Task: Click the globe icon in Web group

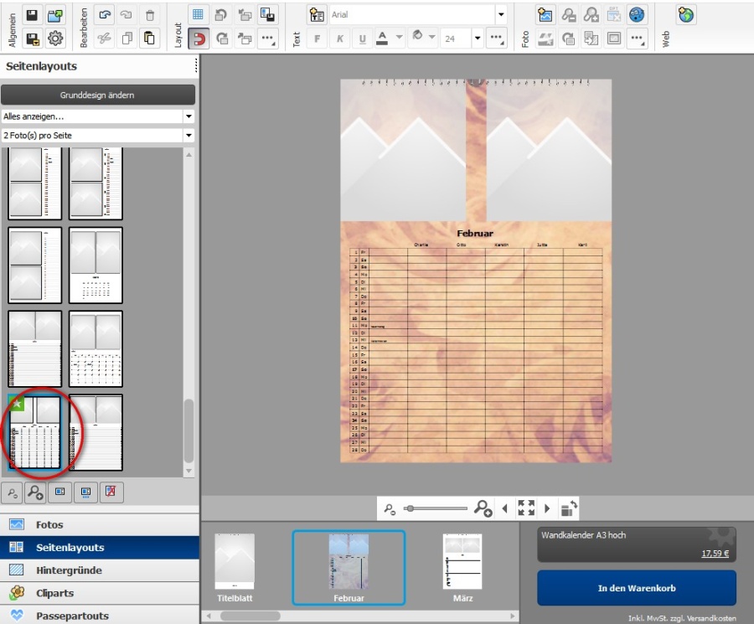Action: pos(686,15)
